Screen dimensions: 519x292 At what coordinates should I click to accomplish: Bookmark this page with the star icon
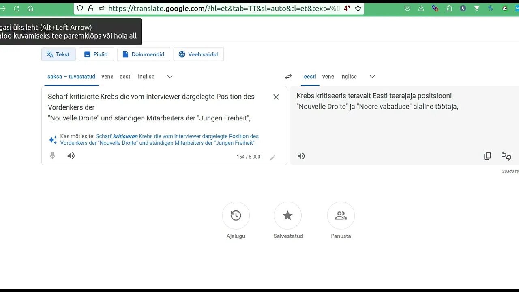(358, 8)
